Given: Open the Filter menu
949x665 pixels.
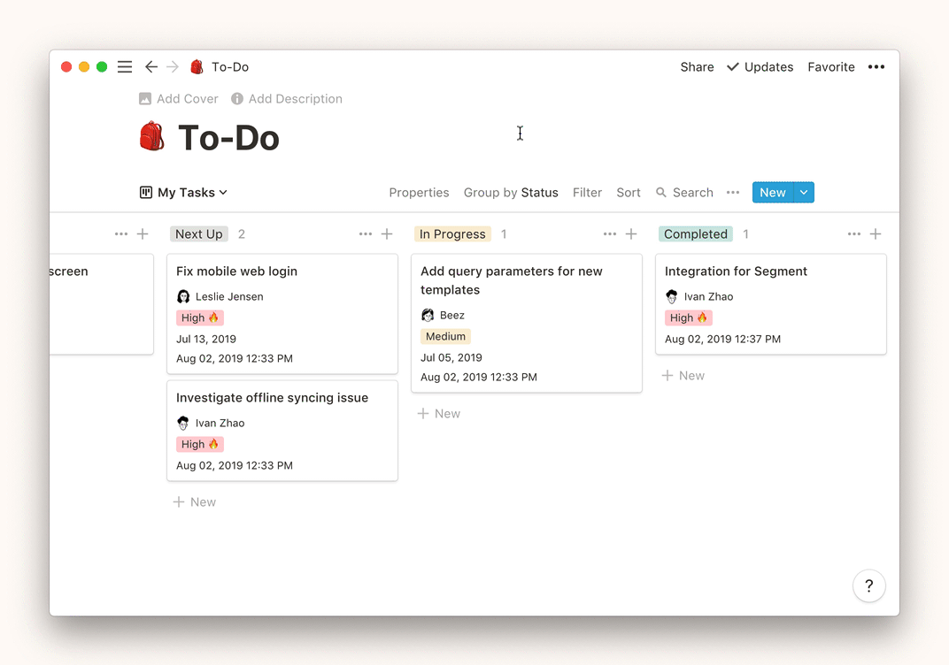Looking at the screenshot, I should pyautogui.click(x=587, y=193).
